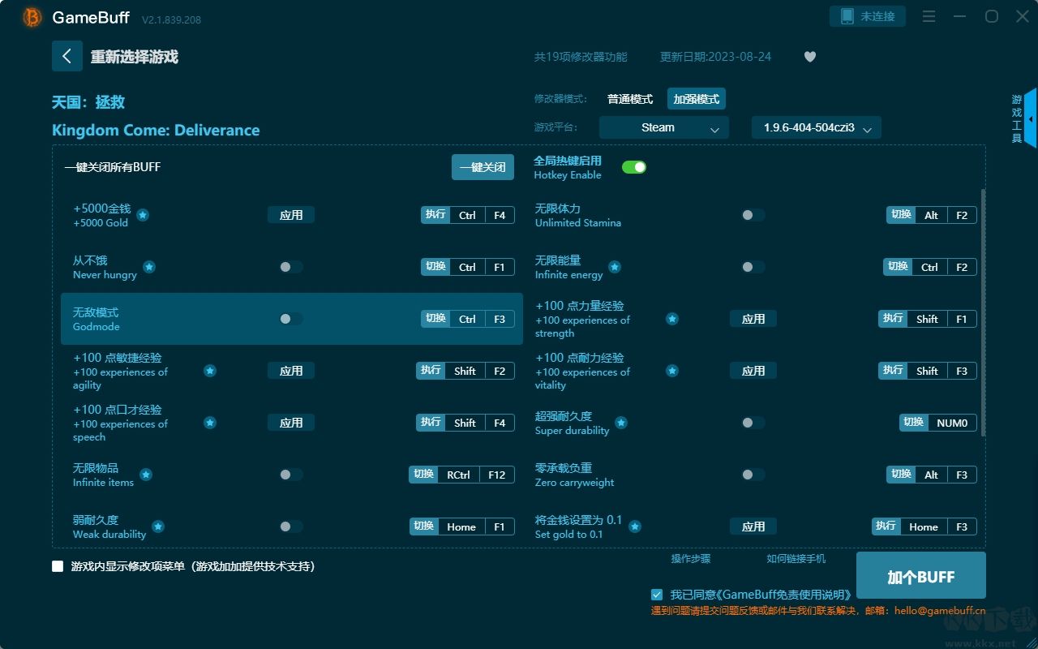This screenshot has width=1038, height=649.
Task: Check the in-game cheat menu checkbox
Action: coord(58,566)
